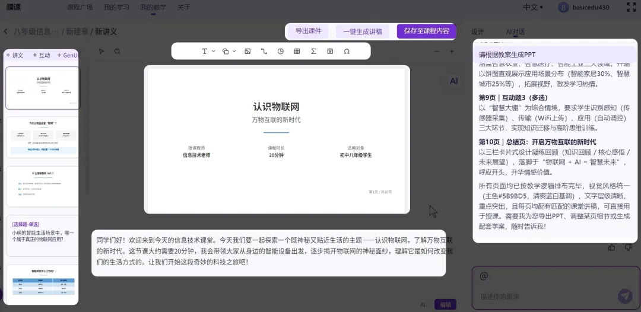Click the 第10页 | 总结页 heading
Image resolution: width=641 pixels, height=312 pixels.
click(538, 142)
